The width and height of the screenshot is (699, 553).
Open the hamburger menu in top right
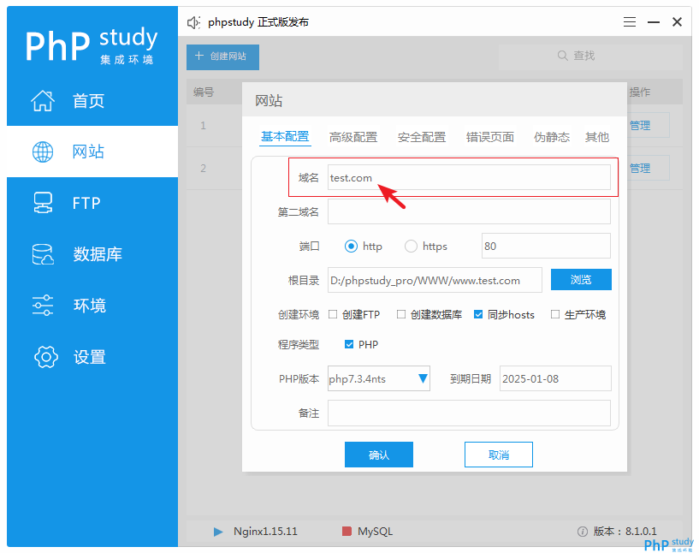[x=630, y=21]
